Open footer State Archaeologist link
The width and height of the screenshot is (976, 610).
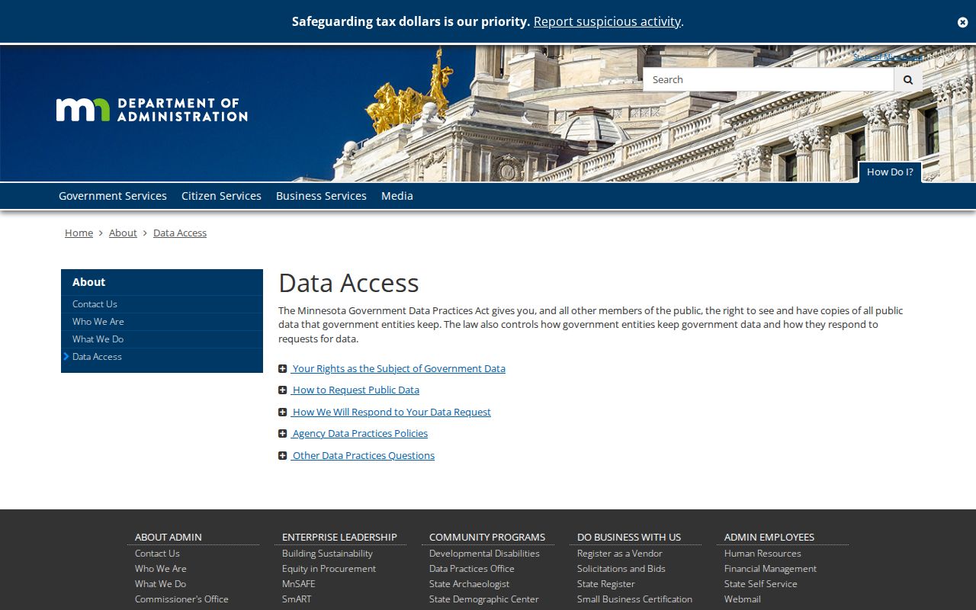pyautogui.click(x=469, y=584)
